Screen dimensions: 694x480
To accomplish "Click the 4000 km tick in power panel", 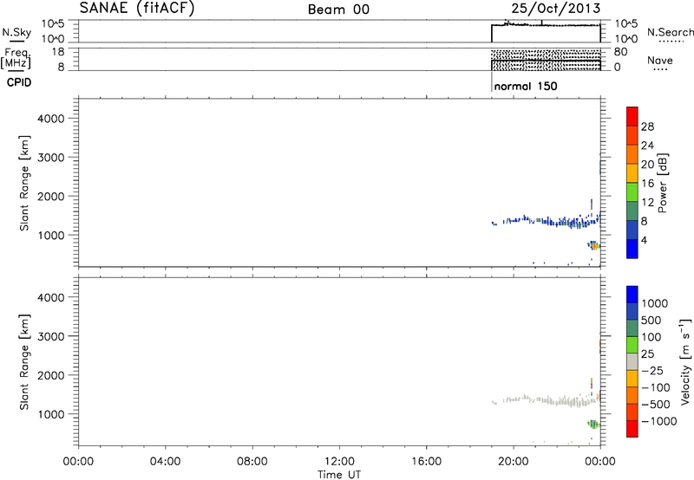I will pos(50,119).
